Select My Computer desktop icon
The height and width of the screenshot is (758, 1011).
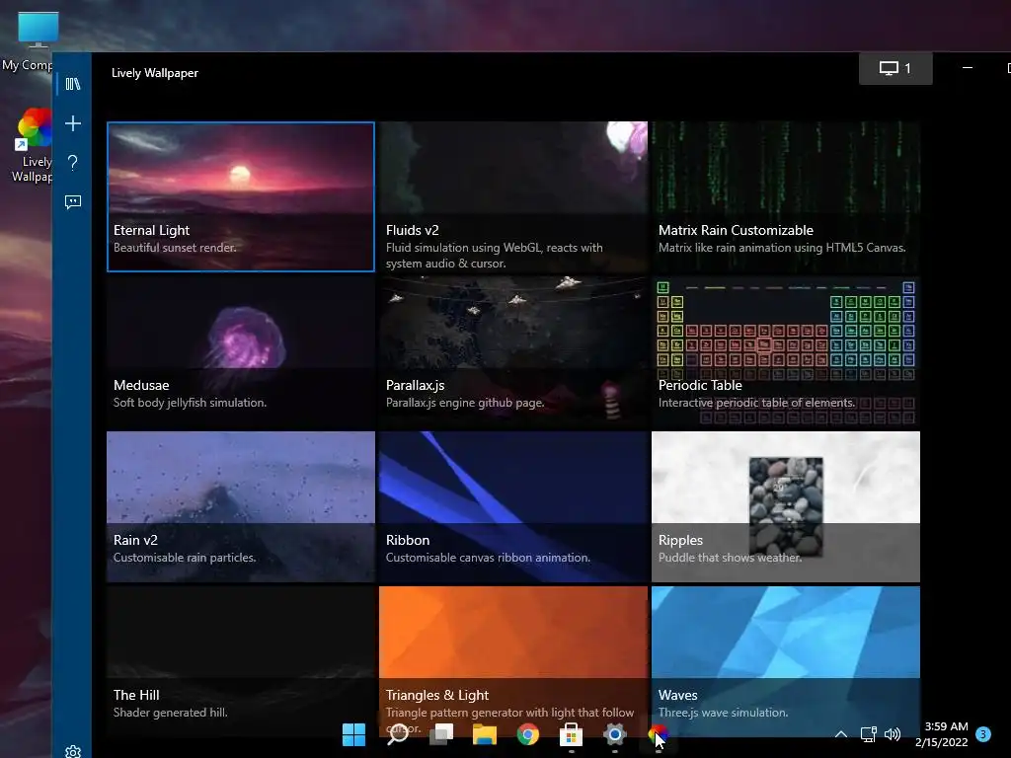click(27, 41)
